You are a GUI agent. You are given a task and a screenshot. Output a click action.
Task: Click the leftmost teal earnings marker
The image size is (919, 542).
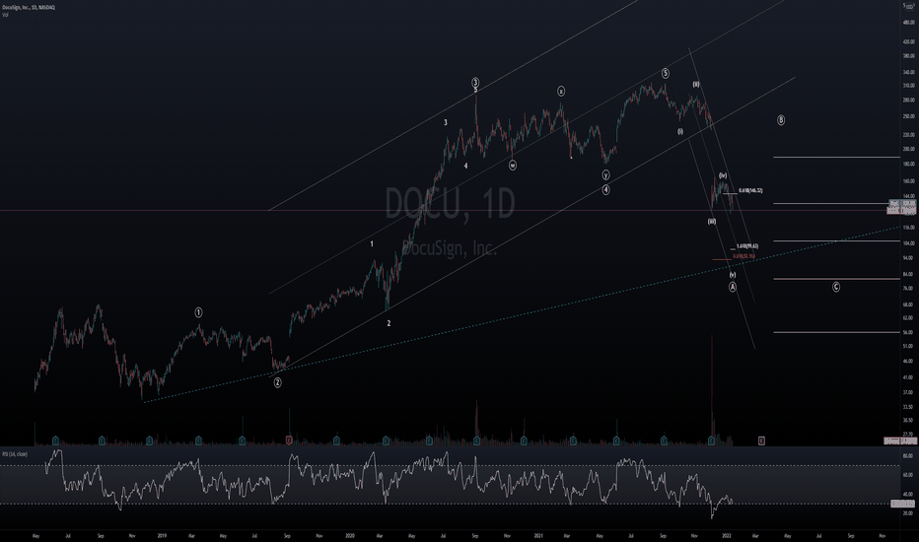[x=55, y=440]
